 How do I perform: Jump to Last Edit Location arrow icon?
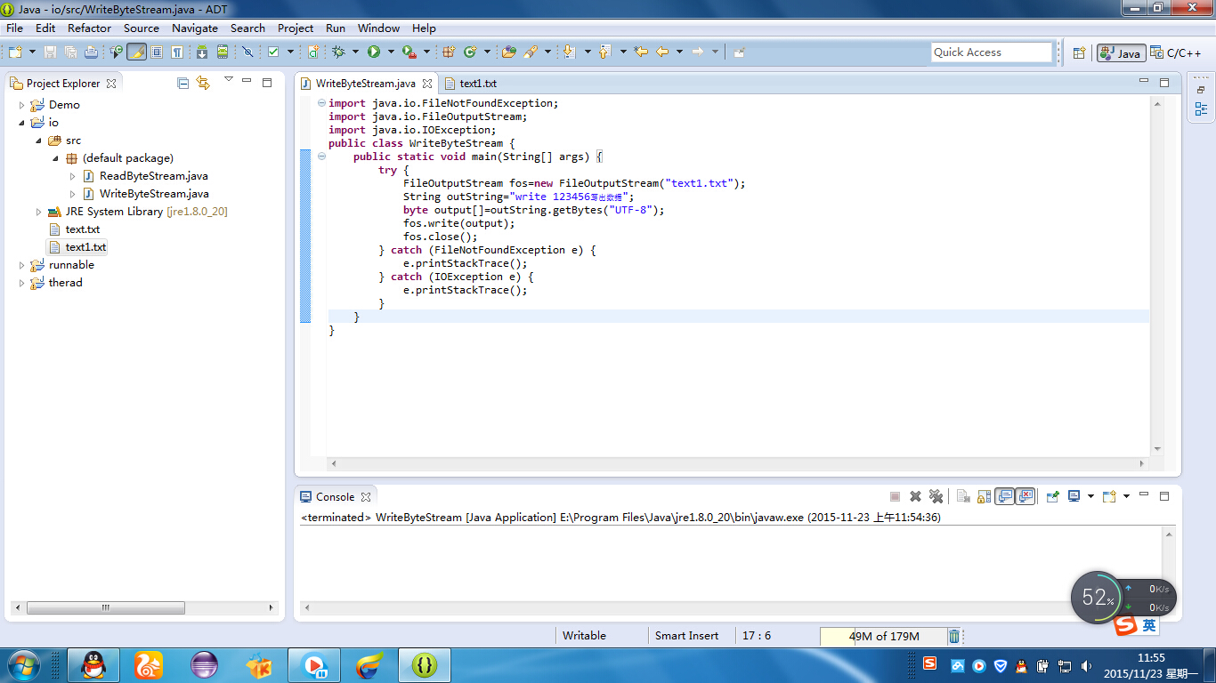pyautogui.click(x=640, y=52)
